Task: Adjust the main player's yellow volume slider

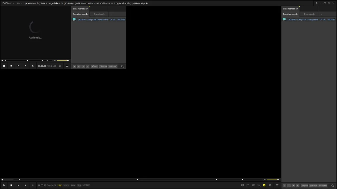Action: point(272,180)
